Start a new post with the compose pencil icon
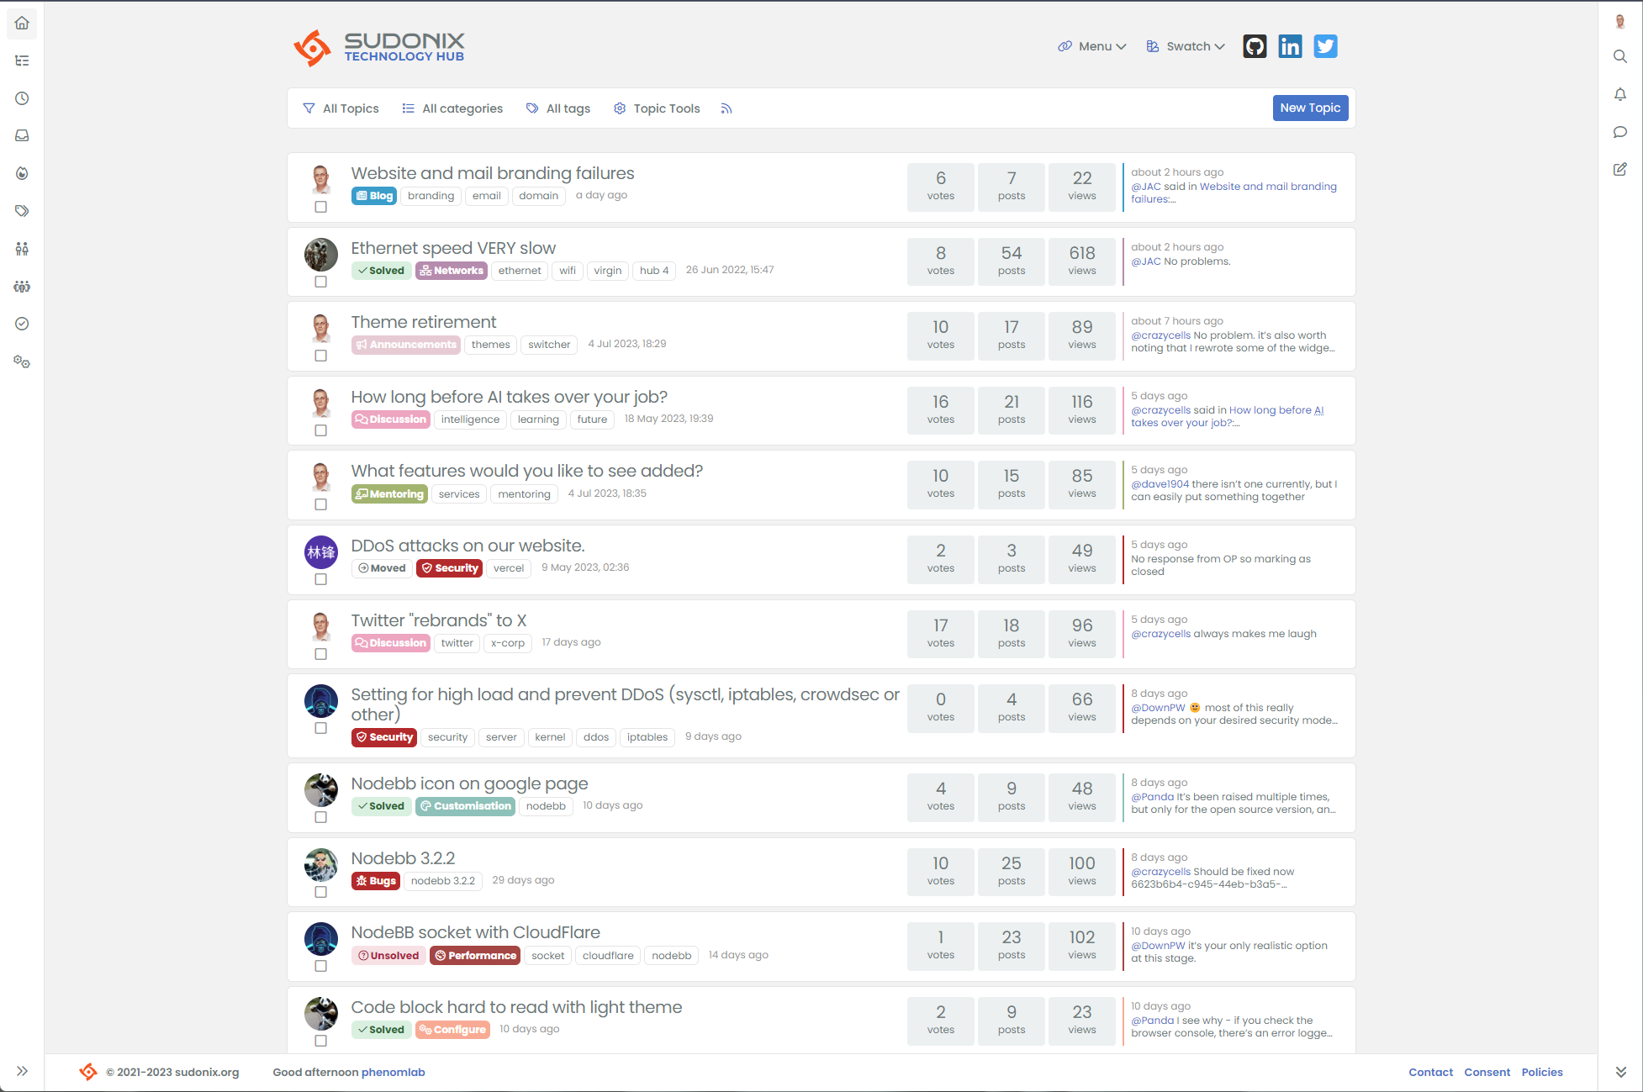The height and width of the screenshot is (1092, 1643). click(1621, 169)
